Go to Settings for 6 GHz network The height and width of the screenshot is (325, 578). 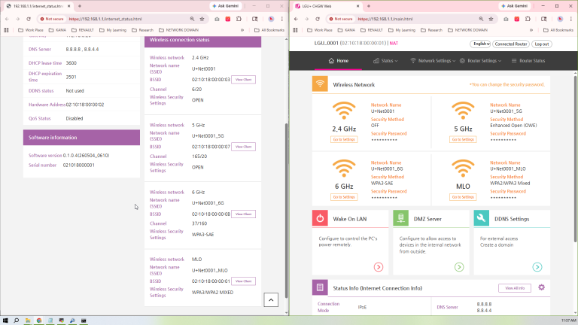(x=344, y=197)
